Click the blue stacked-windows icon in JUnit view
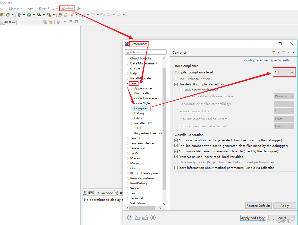The image size is (298, 225). click(45, 22)
